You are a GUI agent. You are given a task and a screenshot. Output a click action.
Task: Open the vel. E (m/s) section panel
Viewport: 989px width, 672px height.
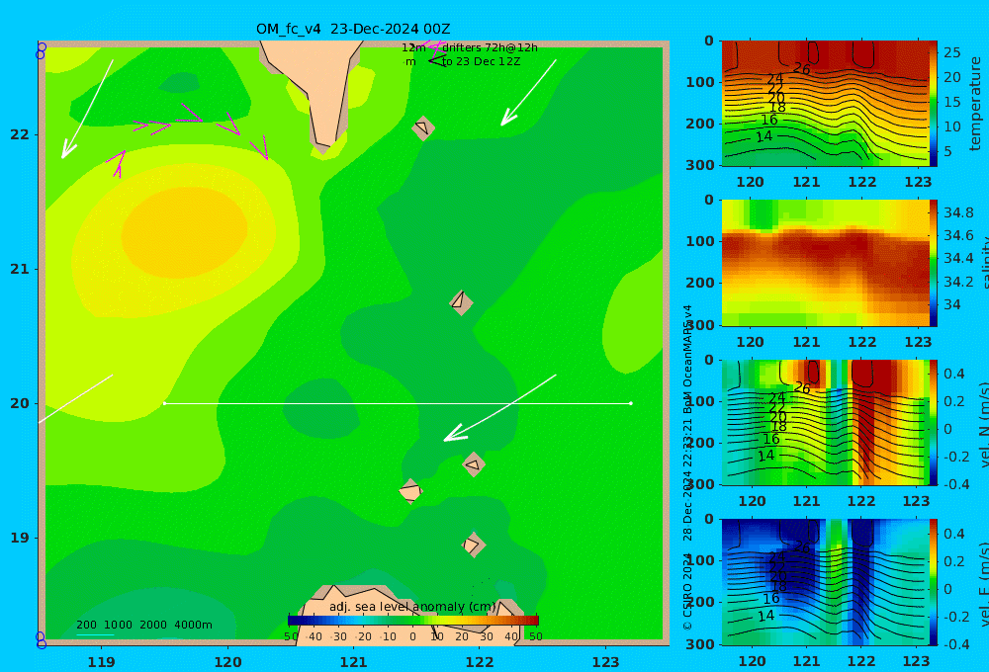(x=825, y=582)
